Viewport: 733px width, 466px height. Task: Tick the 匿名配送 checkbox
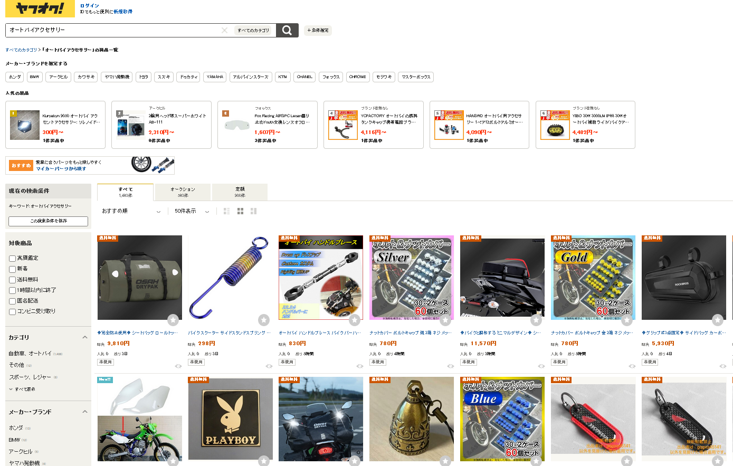tap(12, 301)
